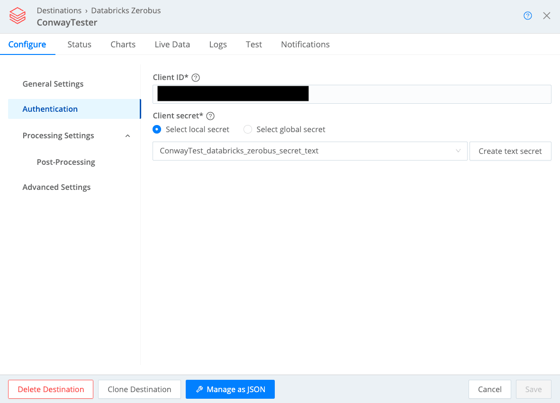Open the ConwayTest secret dropdown
The height and width of the screenshot is (403, 560).
(x=310, y=151)
